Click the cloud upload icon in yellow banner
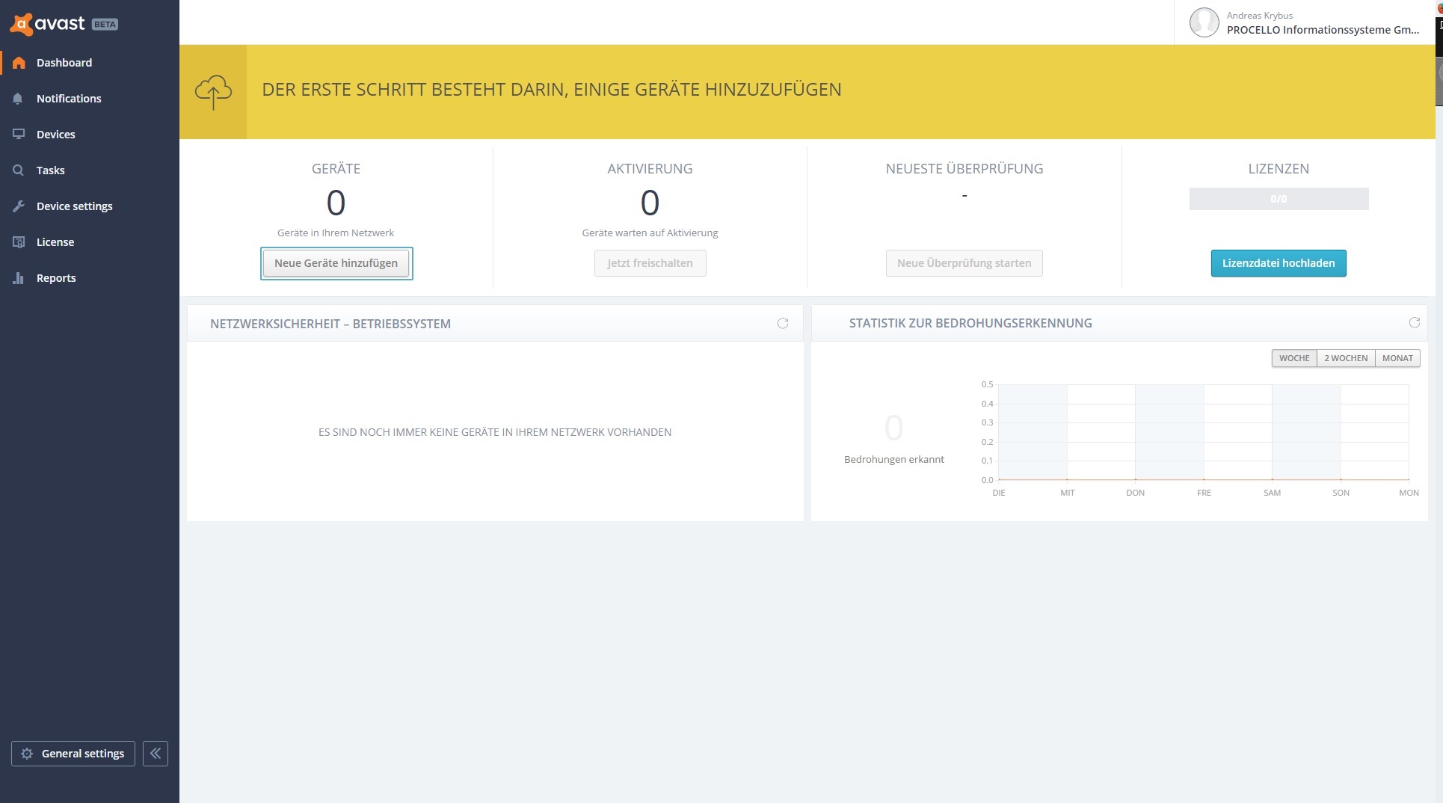 (x=213, y=92)
